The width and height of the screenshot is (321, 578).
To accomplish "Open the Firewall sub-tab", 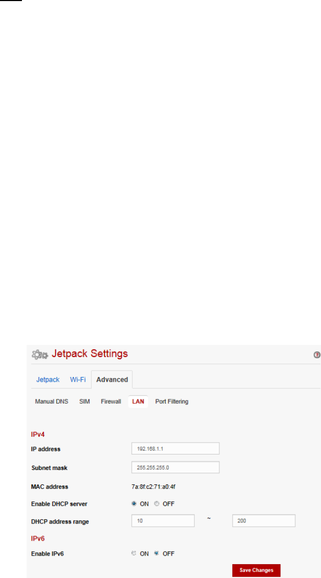I will click(x=111, y=402).
